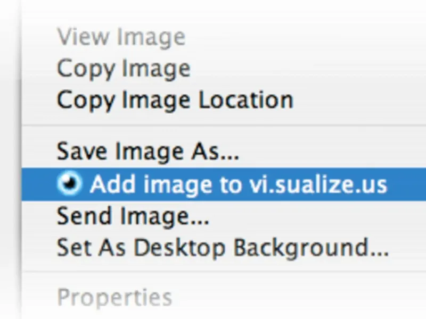The height and width of the screenshot is (319, 426).
Task: Open the Save Image As... dialog
Action: (x=148, y=152)
